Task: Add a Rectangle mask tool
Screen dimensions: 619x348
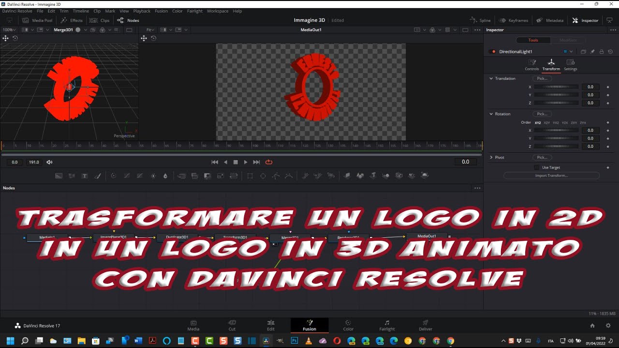Action: (250, 176)
